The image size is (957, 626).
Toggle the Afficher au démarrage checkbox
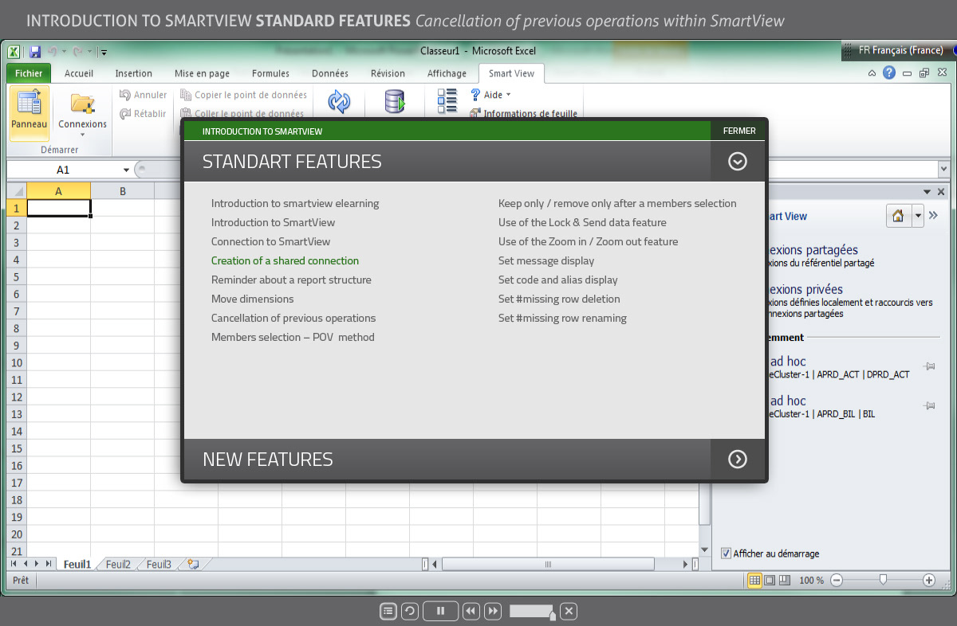[726, 553]
